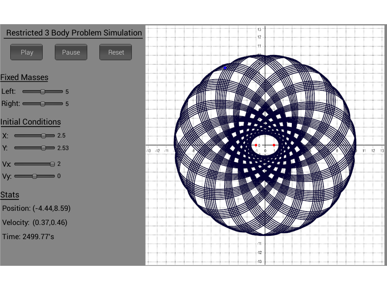Click the Position readout in Stats
This screenshot has height=290, width=387.
pyautogui.click(x=36, y=208)
